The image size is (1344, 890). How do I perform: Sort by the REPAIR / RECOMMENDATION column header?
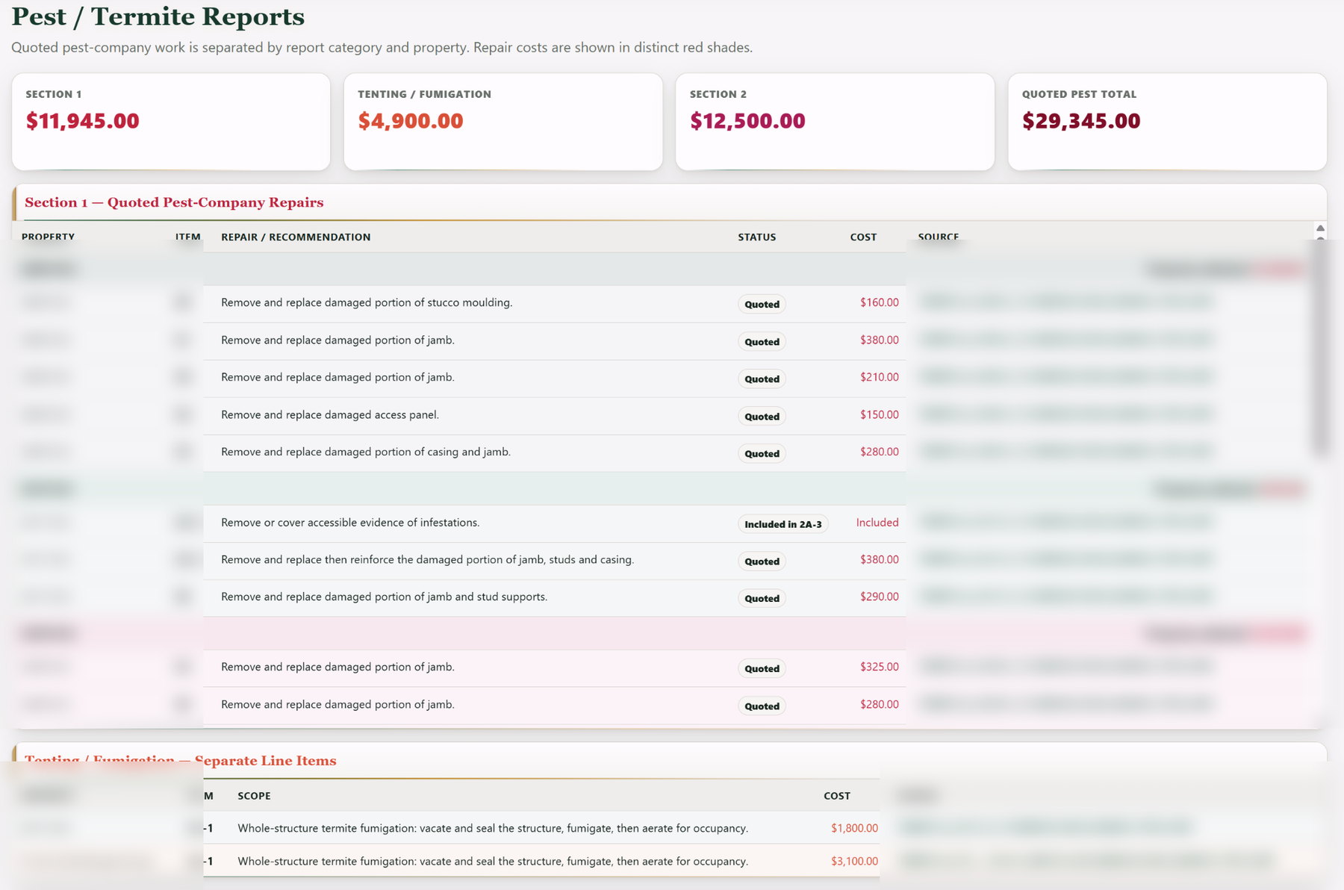tap(296, 237)
